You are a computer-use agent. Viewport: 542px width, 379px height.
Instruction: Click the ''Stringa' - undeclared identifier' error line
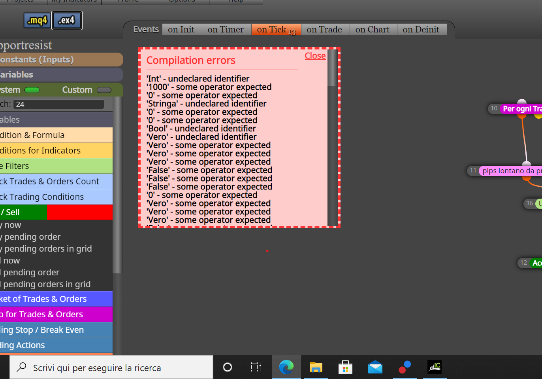[207, 104]
